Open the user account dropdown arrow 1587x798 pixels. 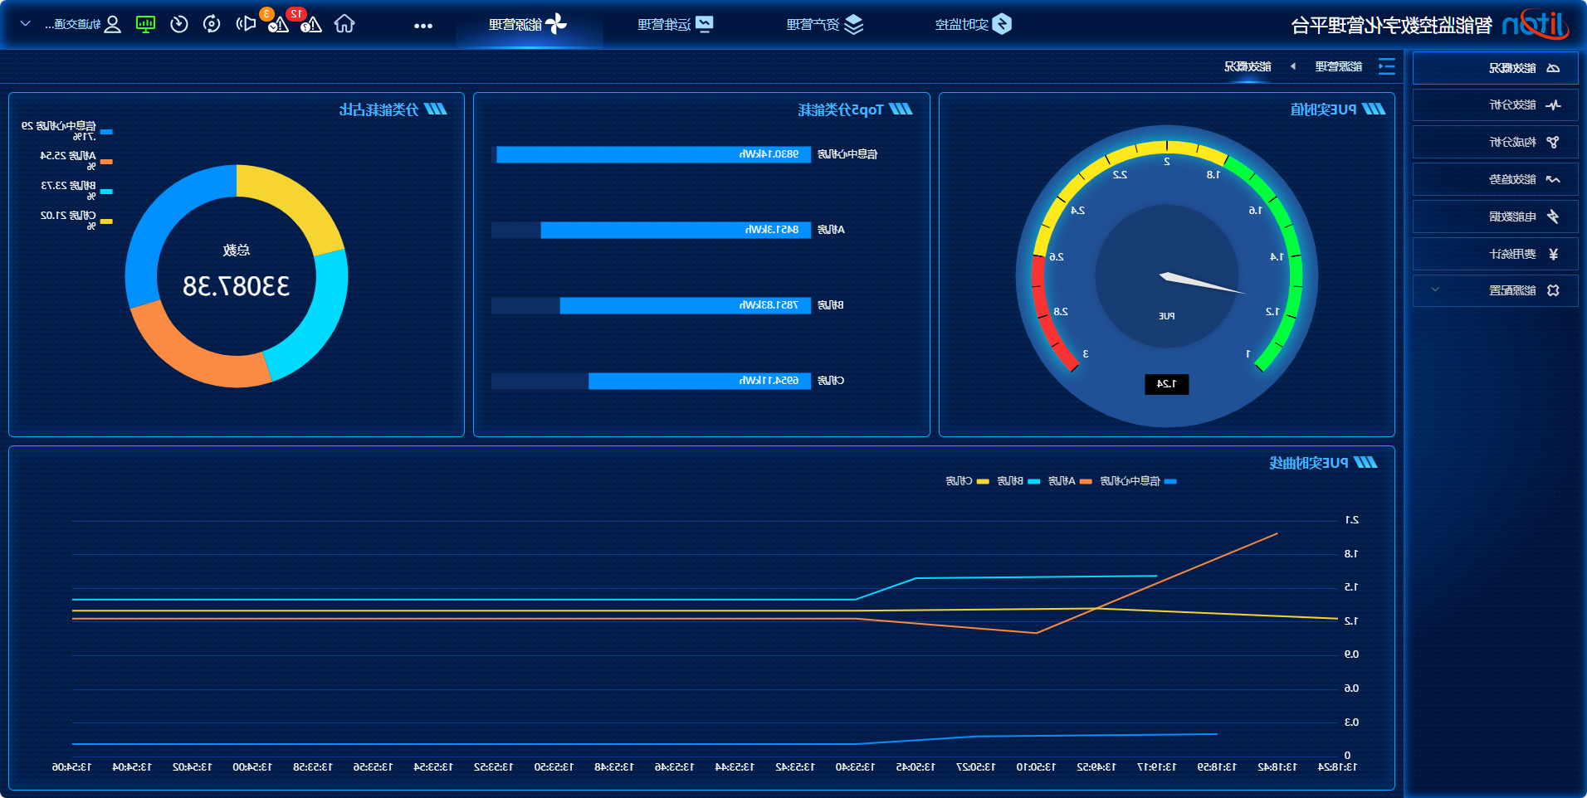(x=26, y=24)
